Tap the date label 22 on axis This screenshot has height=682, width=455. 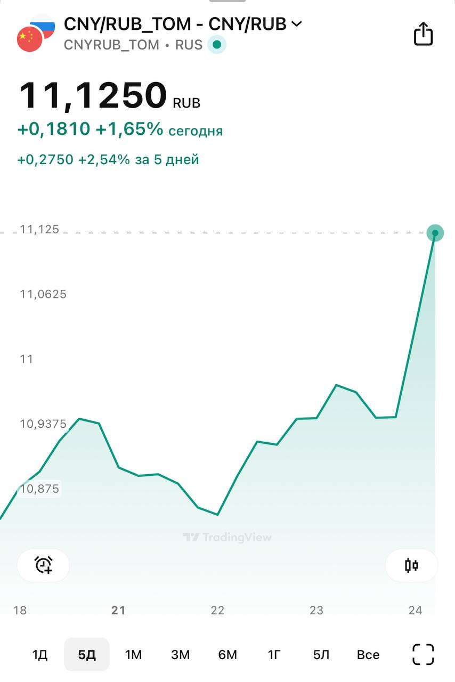coord(217,611)
